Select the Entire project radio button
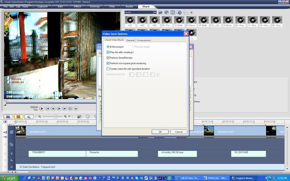 point(108,47)
